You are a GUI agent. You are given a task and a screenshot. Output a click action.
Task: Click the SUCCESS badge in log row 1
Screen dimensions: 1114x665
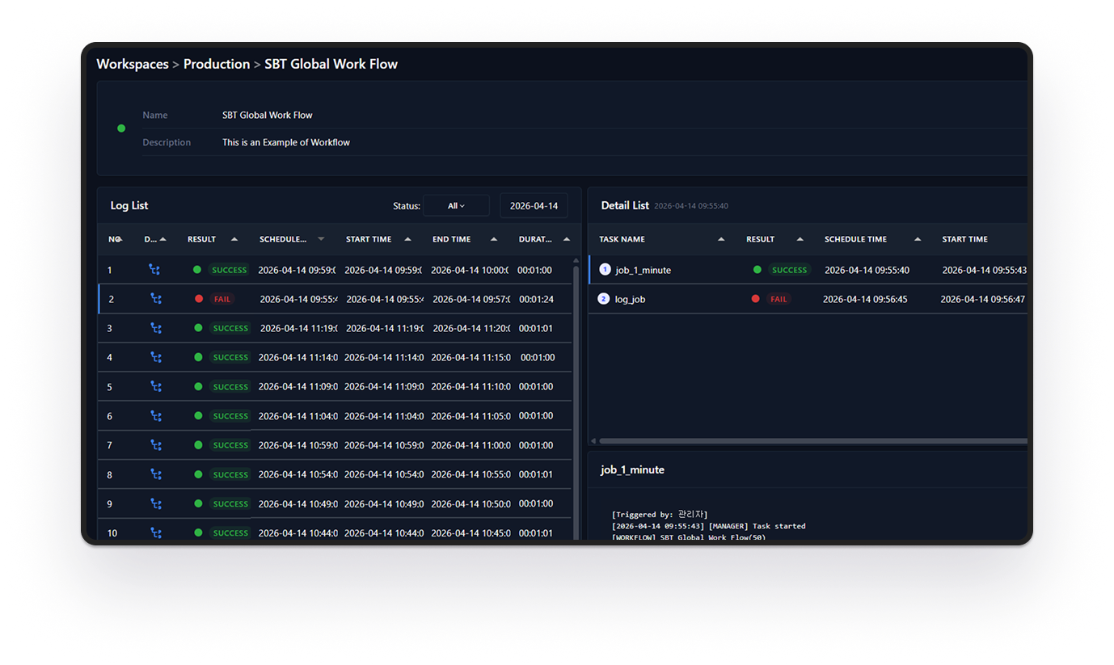click(230, 270)
